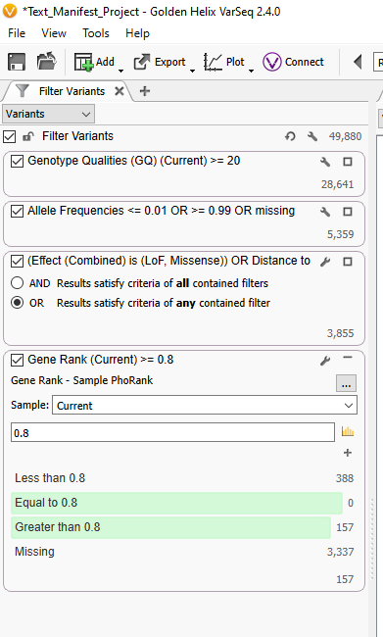Open the File menu
The image size is (383, 637).
[17, 33]
